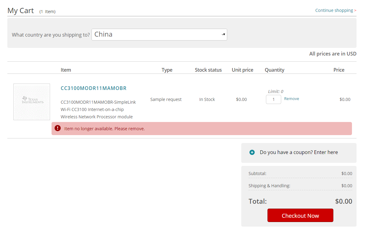Click the 'Shipping & Handling:' label
The height and width of the screenshot is (233, 373).
(269, 186)
